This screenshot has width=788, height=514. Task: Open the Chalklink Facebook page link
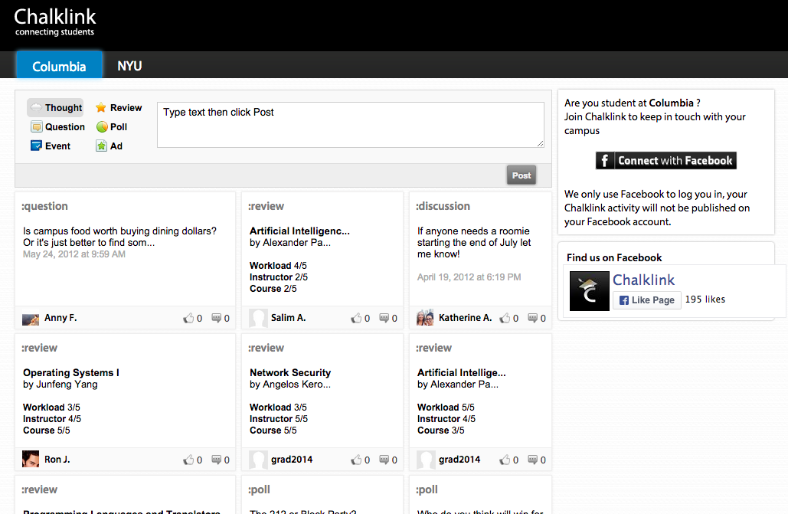tap(643, 280)
